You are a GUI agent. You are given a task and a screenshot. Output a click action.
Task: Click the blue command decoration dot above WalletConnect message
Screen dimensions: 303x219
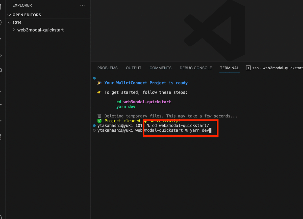(94, 78)
